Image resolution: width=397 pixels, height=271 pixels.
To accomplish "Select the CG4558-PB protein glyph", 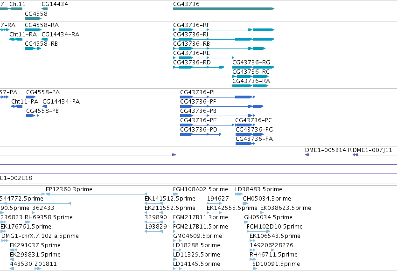I will pos(33,116).
